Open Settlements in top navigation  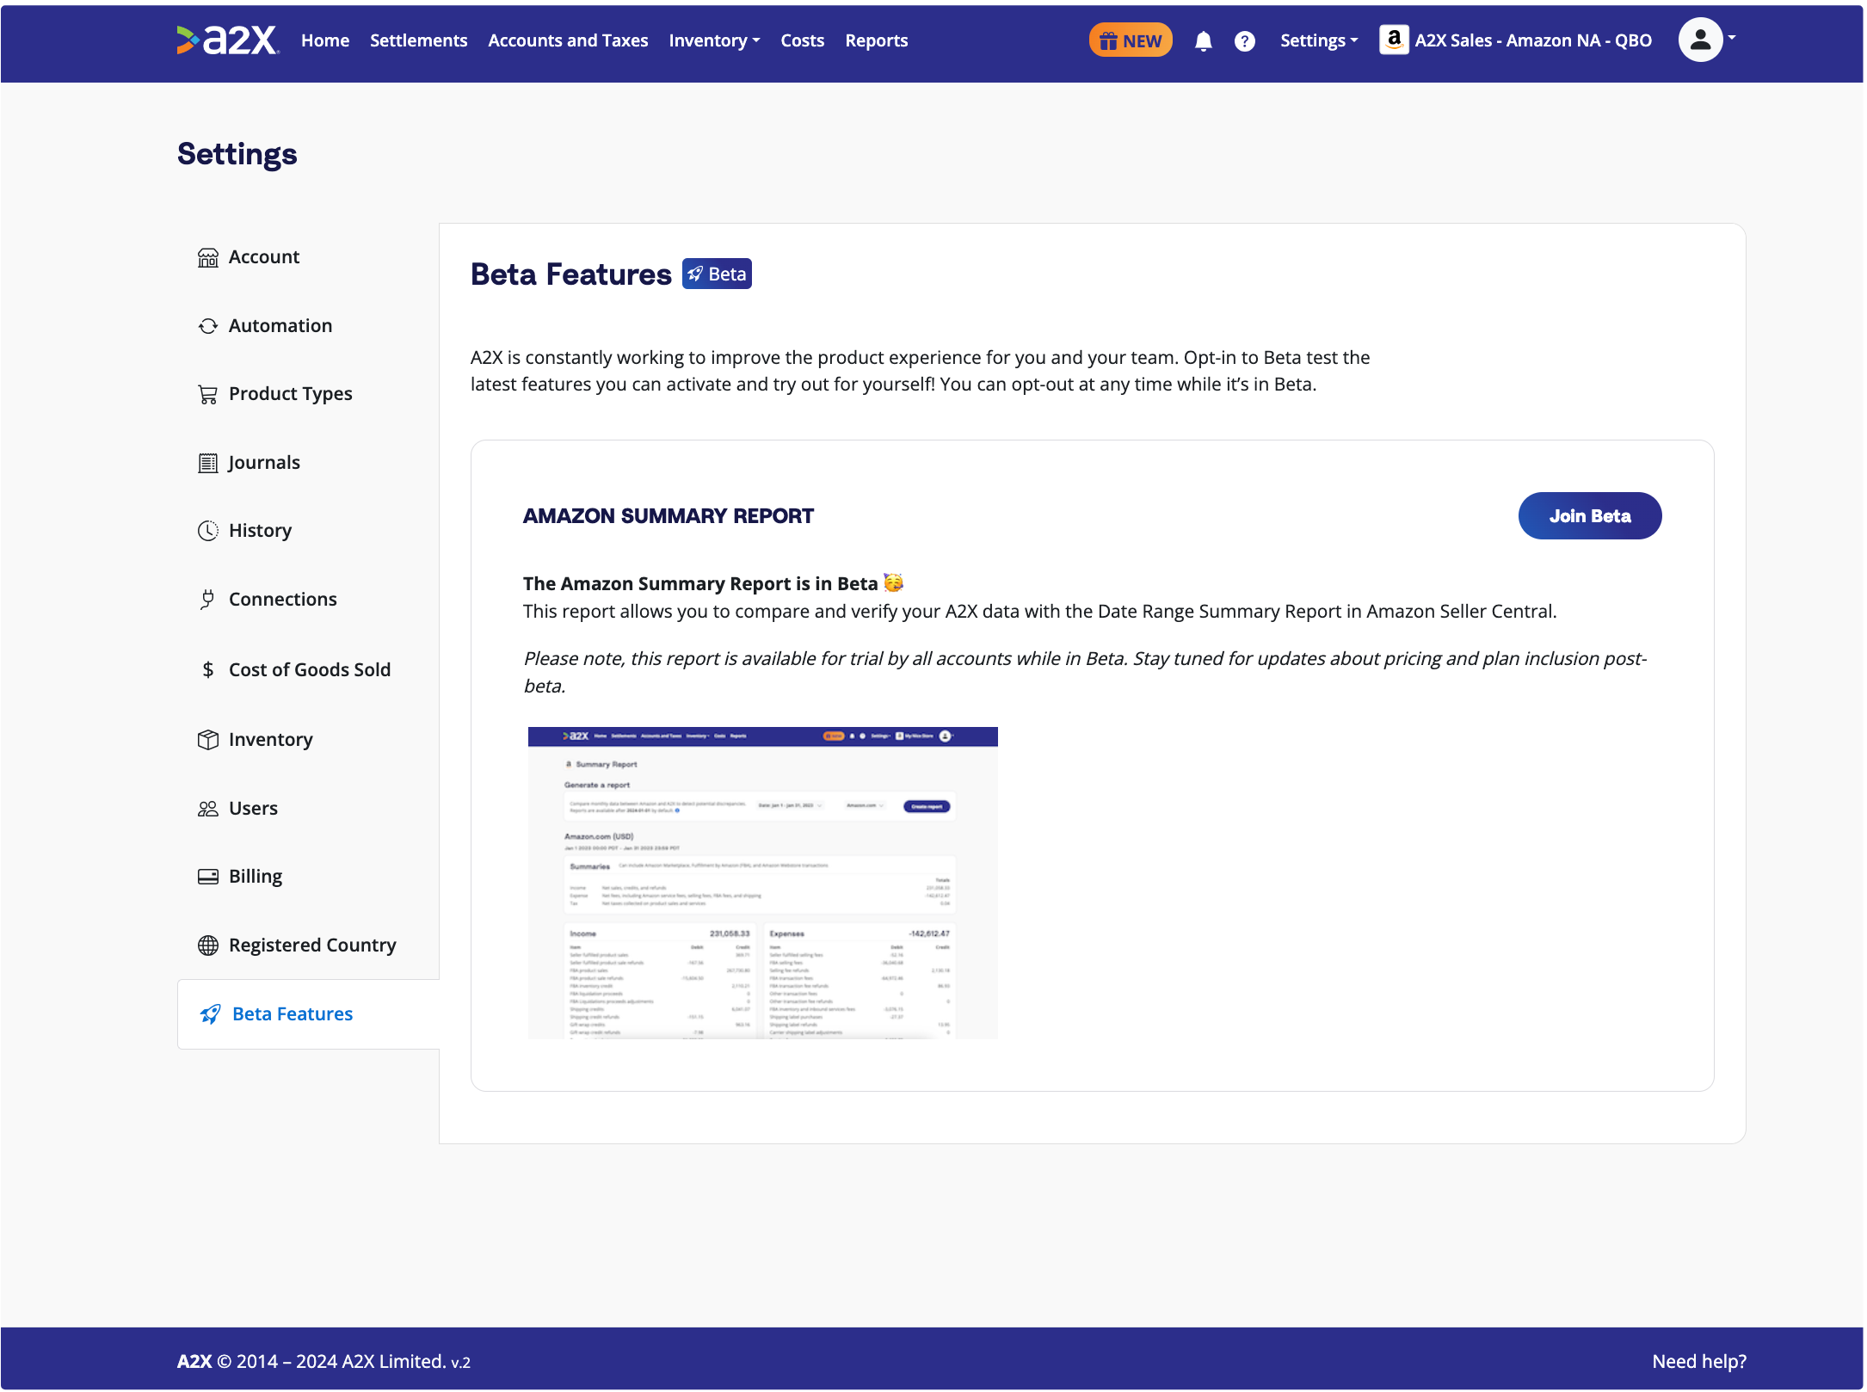tap(418, 40)
